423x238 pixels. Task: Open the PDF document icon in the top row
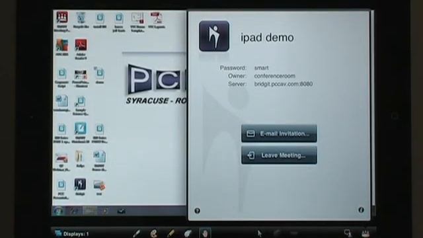(156, 20)
